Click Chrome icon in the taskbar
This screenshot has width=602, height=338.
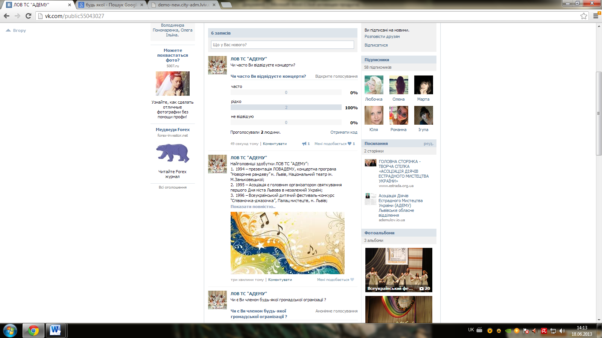click(33, 330)
